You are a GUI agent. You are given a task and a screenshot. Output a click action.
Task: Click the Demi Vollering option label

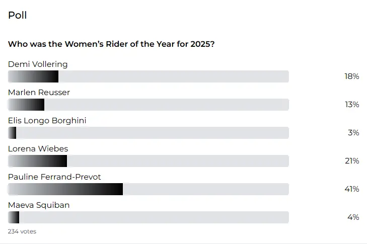pyautogui.click(x=38, y=64)
